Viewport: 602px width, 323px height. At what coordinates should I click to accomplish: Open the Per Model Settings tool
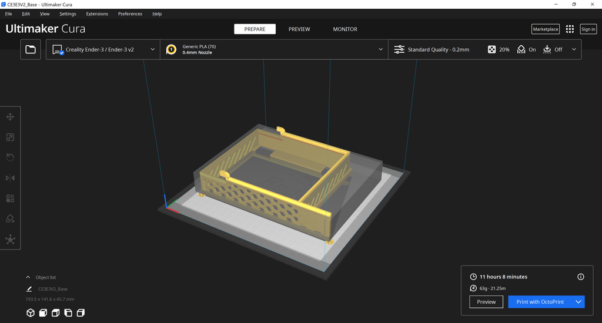(x=11, y=198)
